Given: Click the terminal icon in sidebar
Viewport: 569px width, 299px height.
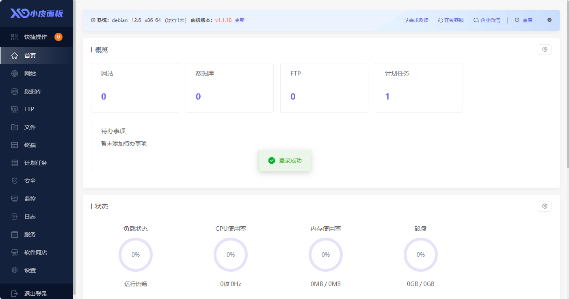Looking at the screenshot, I should pos(15,145).
